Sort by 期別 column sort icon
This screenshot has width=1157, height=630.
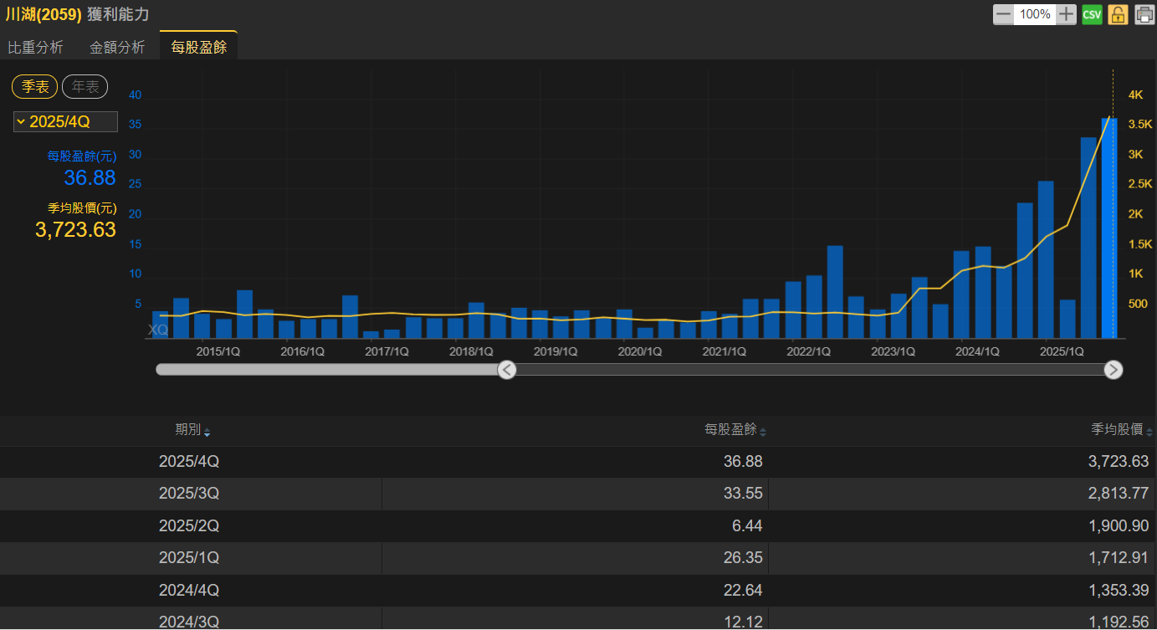click(207, 433)
